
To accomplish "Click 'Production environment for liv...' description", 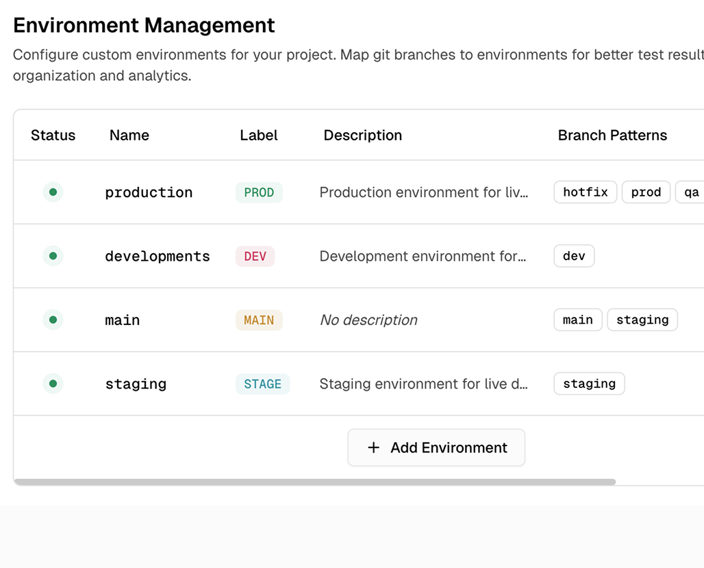I will coord(423,192).
